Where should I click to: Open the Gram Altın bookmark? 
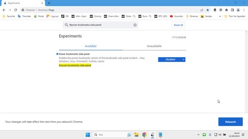coord(111,16)
